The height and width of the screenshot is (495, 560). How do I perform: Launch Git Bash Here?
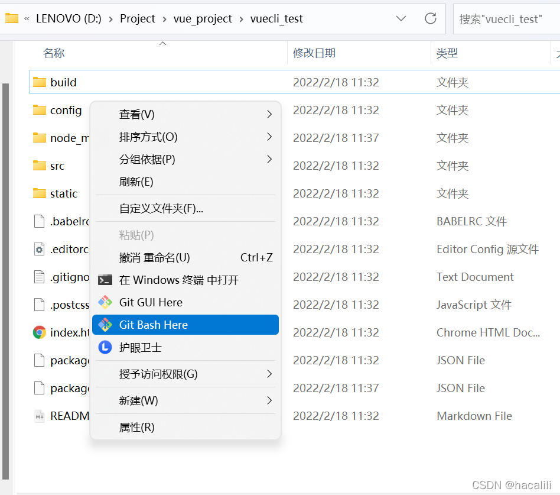click(x=185, y=325)
